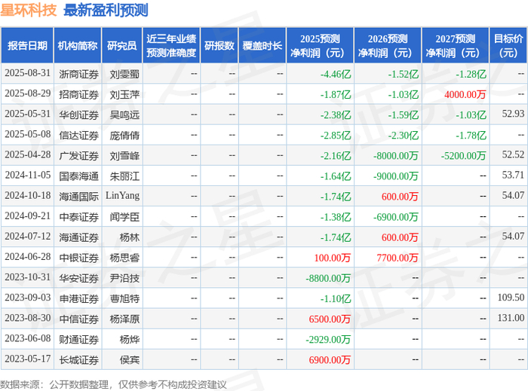Select date cell 2023-05-17
Screen dimensions: 528x391
point(28,359)
